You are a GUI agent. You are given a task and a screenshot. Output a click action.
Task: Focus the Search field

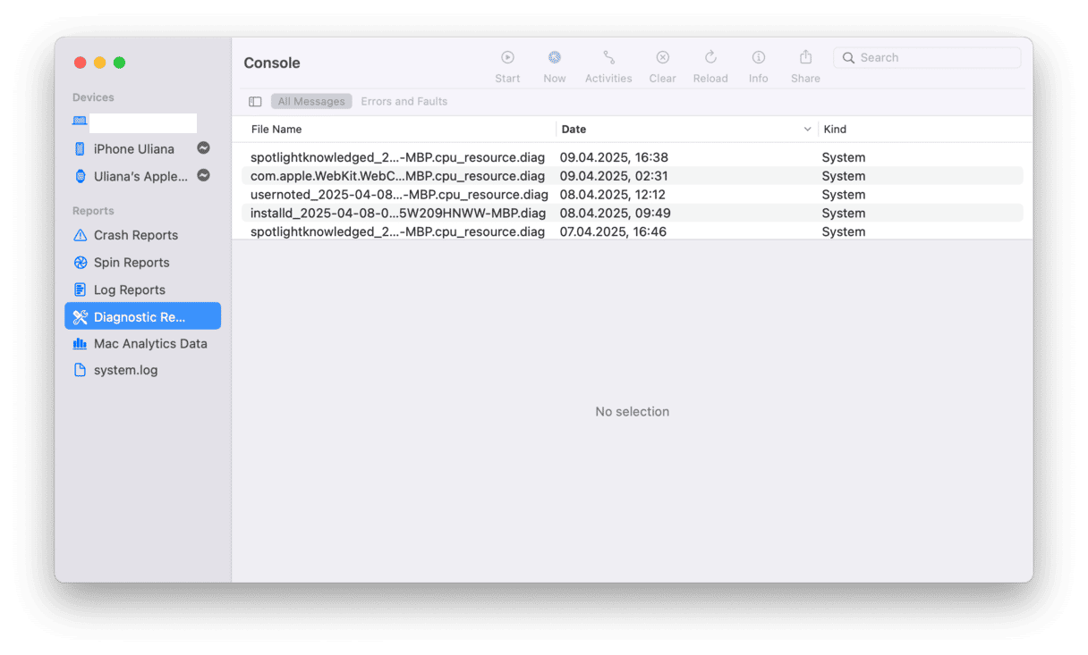(927, 57)
